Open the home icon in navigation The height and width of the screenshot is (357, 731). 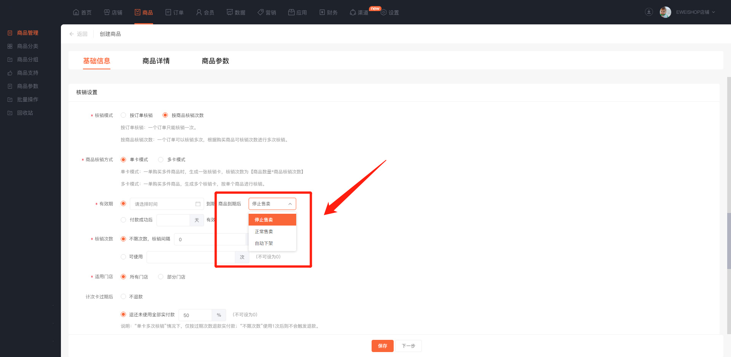76,12
